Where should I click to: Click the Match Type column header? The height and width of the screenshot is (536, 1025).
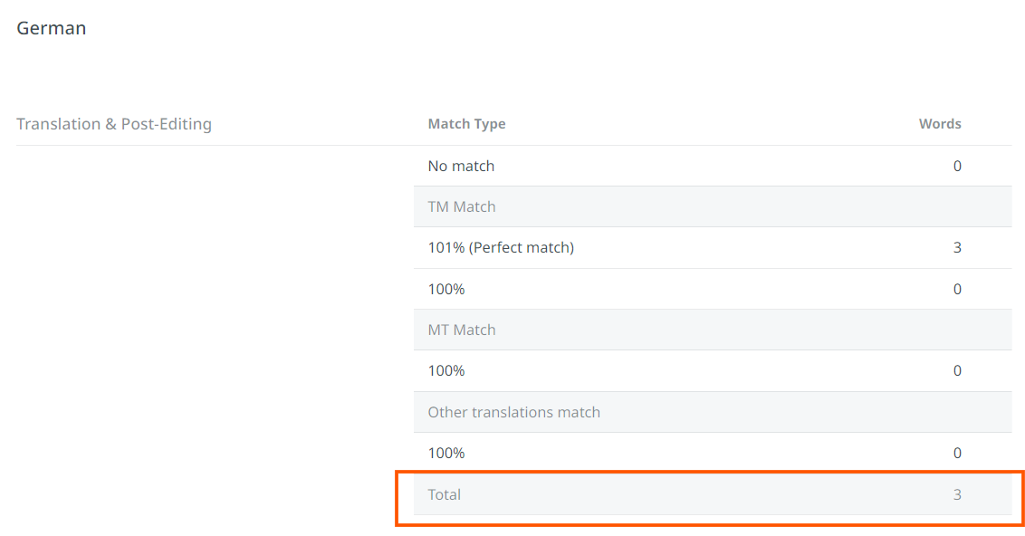(x=466, y=123)
